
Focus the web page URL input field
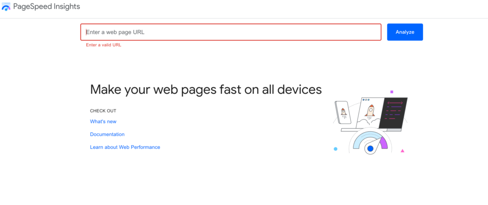(x=231, y=32)
